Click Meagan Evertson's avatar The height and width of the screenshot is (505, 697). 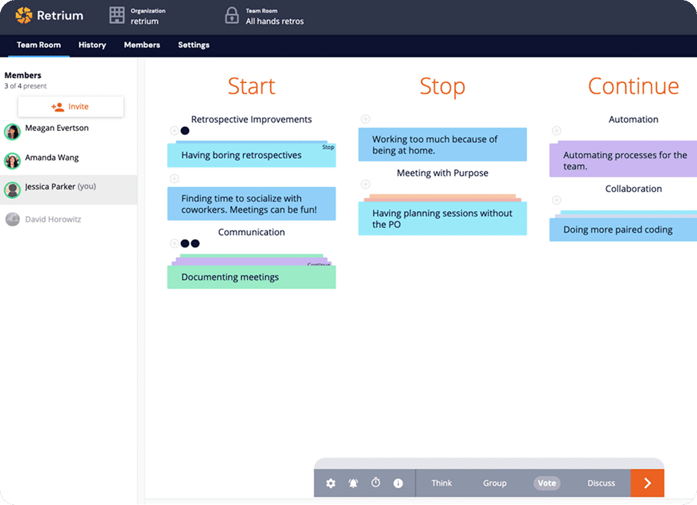click(12, 132)
